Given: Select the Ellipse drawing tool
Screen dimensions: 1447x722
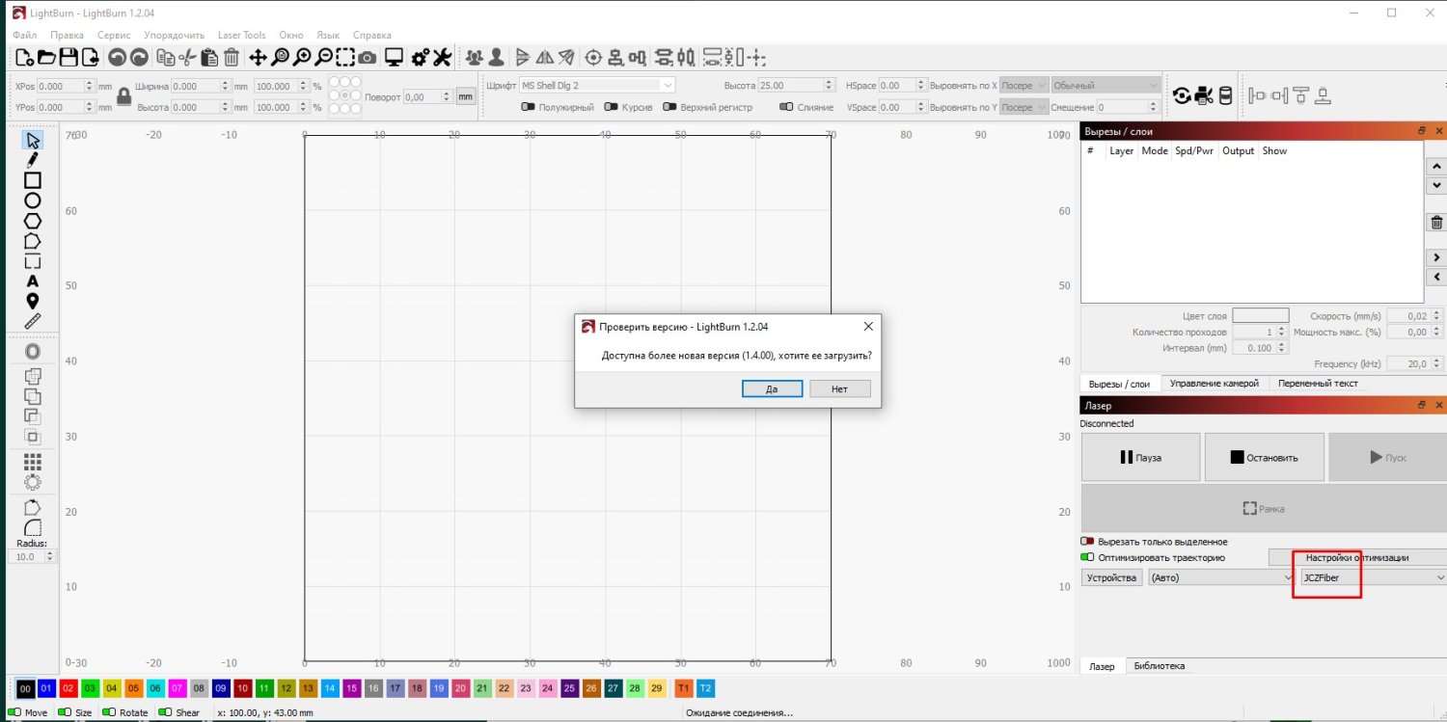Looking at the screenshot, I should pos(32,201).
